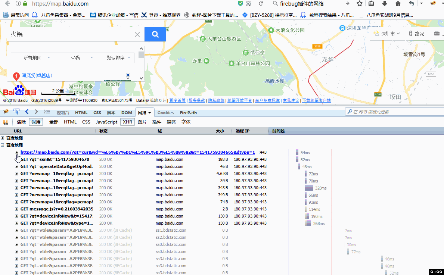Screen dimensions: 444x275
Task: Click the 328ms timeline bar
Action: click(309, 188)
